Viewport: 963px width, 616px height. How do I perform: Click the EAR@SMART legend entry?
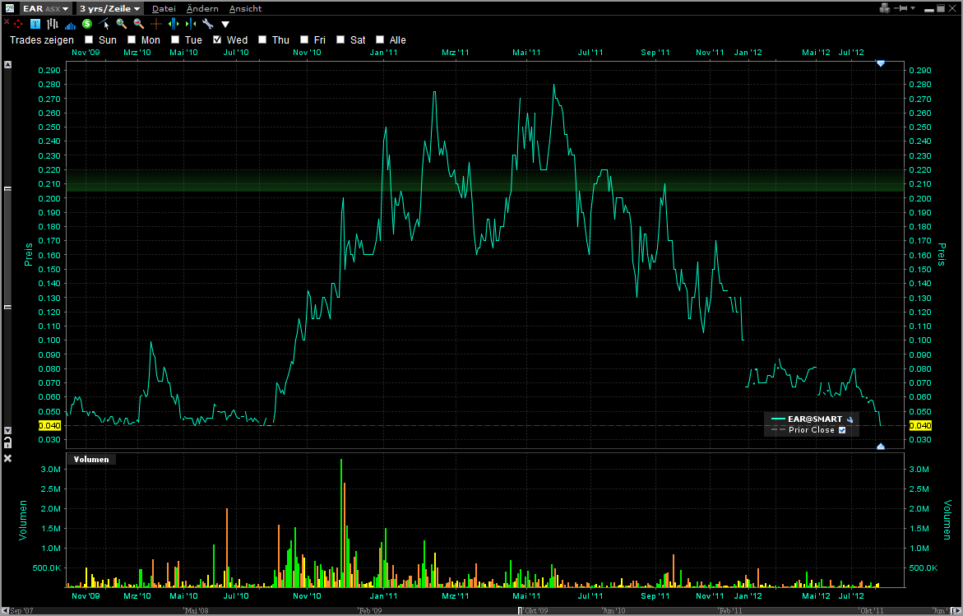pos(813,419)
